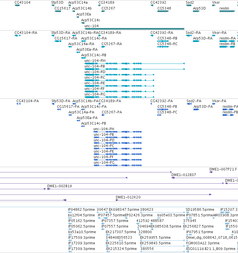238x253 pixels.
Task: Click the unc-104-RB transcript label
Action: [95, 66]
